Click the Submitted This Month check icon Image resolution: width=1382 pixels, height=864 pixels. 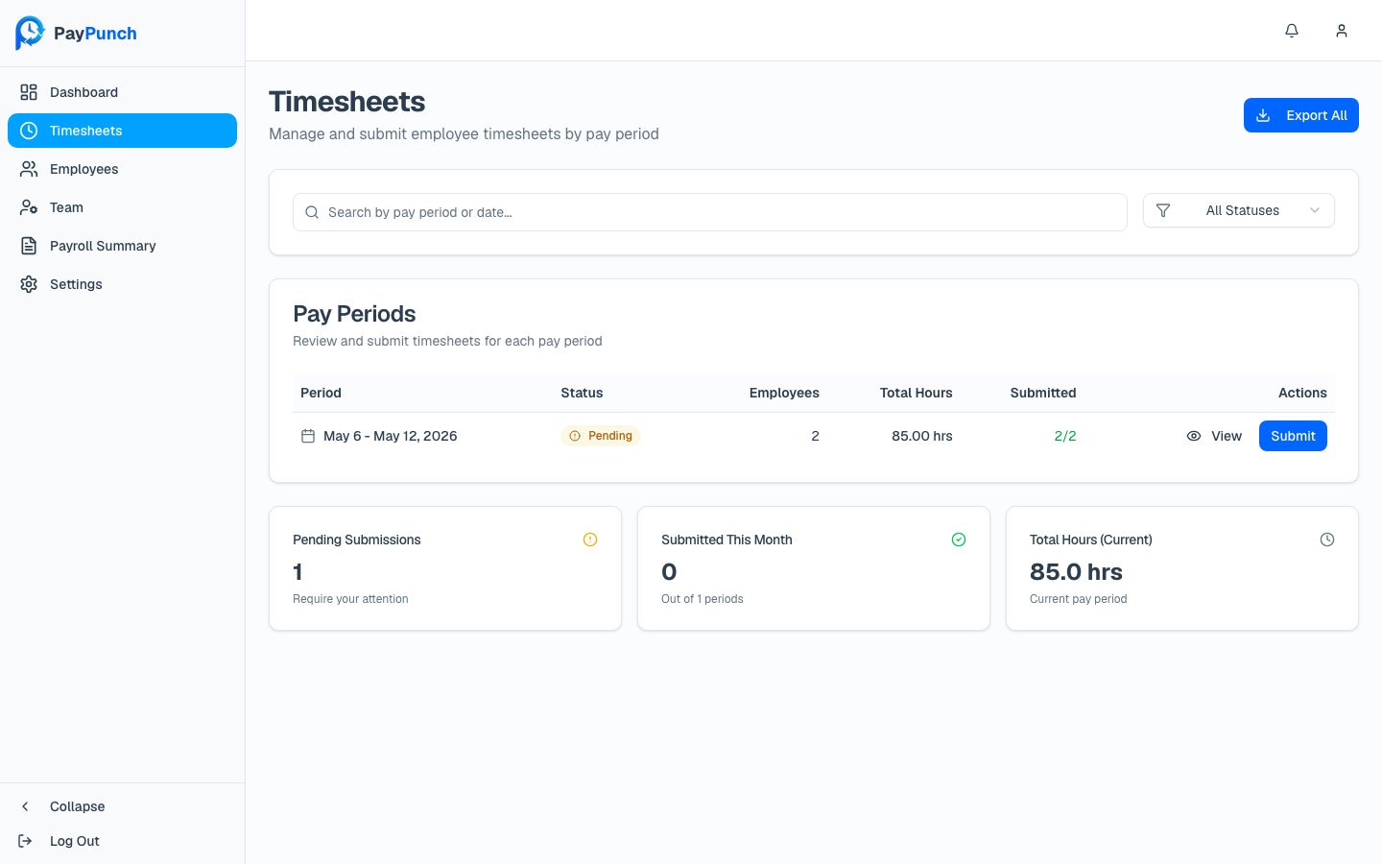(959, 540)
